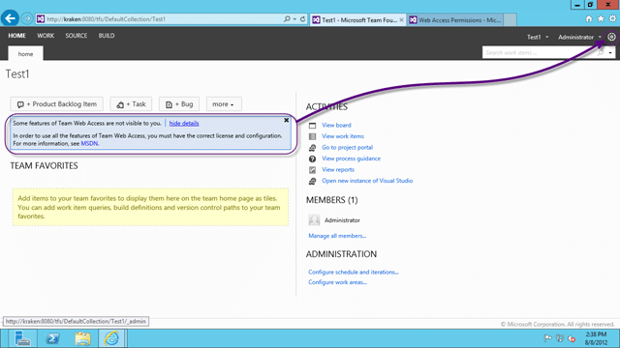620x348 pixels.
Task: Click the Action Center flag in tray
Action: click(x=547, y=338)
